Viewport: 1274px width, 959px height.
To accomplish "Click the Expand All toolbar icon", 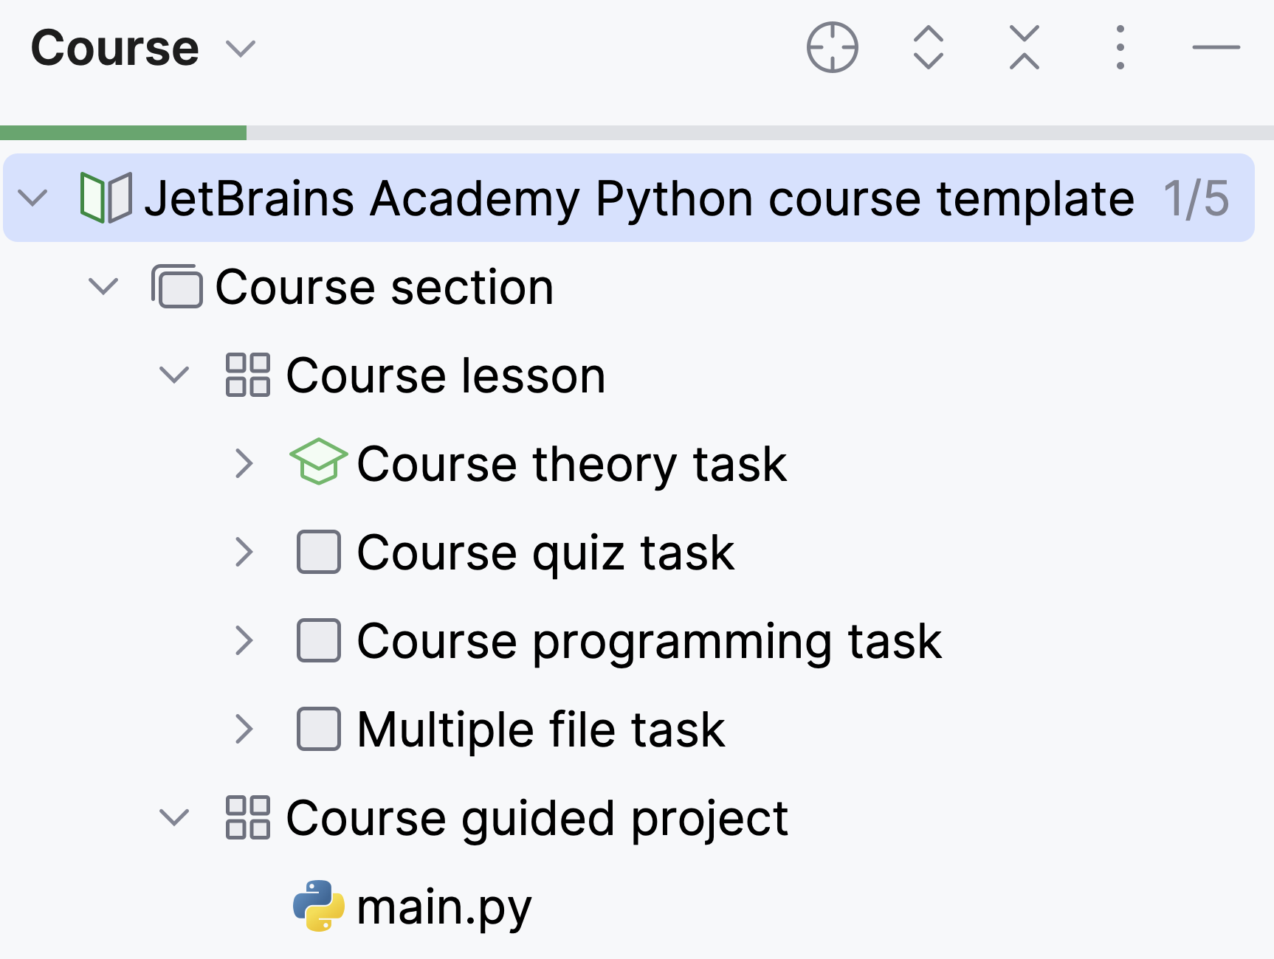I will 928,47.
